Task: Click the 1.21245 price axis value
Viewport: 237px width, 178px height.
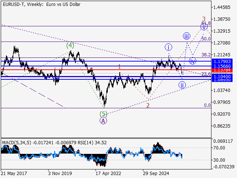Action: [222, 55]
